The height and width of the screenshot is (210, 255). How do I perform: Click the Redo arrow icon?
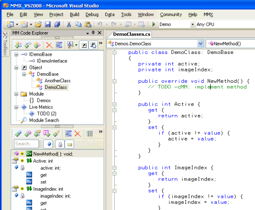(114, 25)
